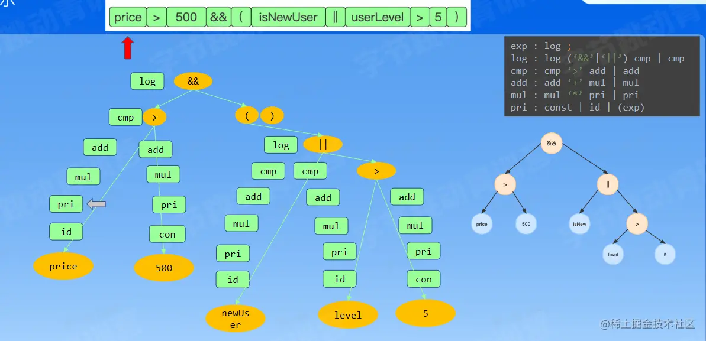Click the > token between userLevel and 5
The height and width of the screenshot is (341, 706).
pos(420,18)
